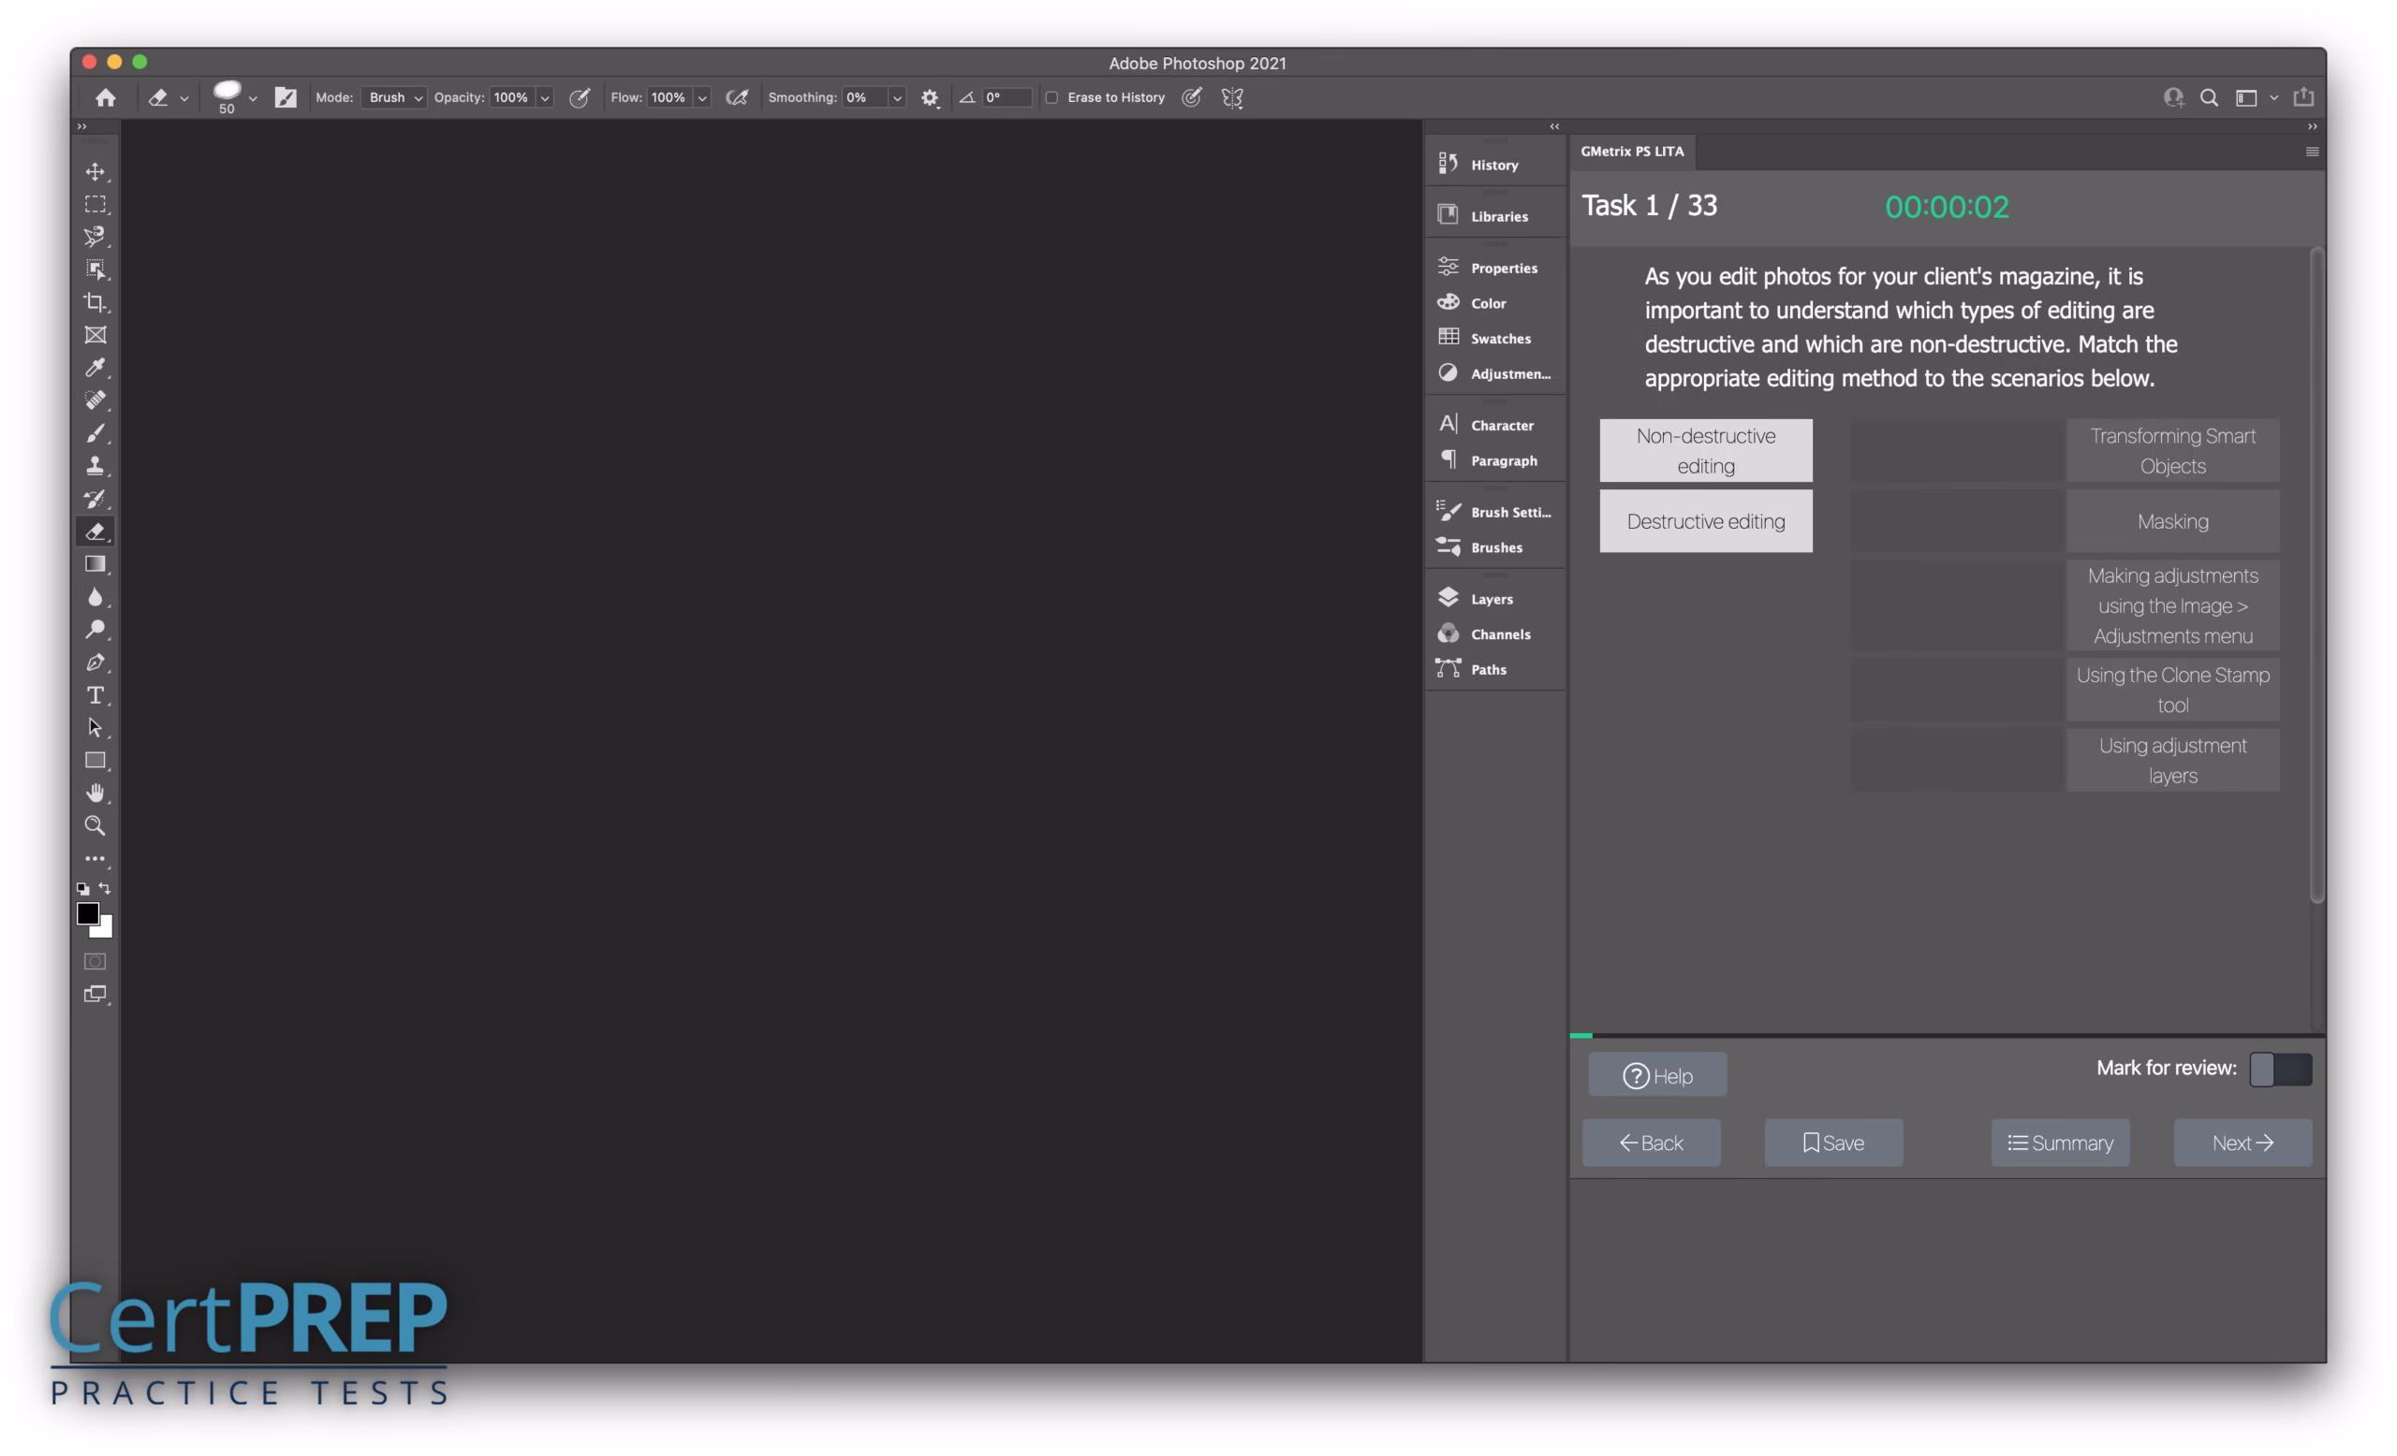The height and width of the screenshot is (1456, 2397).
Task: Expand the Opacity value dropdown arrow
Action: [545, 98]
